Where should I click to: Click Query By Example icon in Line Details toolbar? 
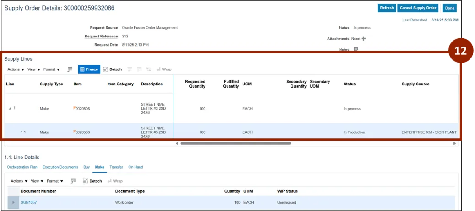point(73,181)
